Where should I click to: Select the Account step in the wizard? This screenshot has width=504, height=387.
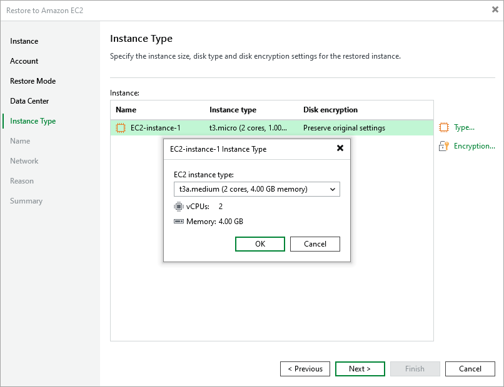click(24, 61)
